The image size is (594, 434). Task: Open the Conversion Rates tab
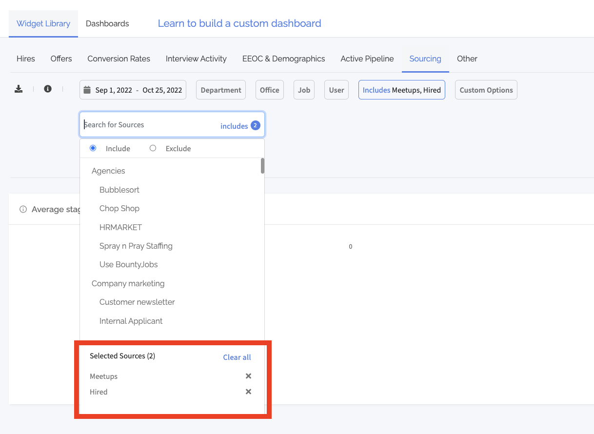coord(119,59)
